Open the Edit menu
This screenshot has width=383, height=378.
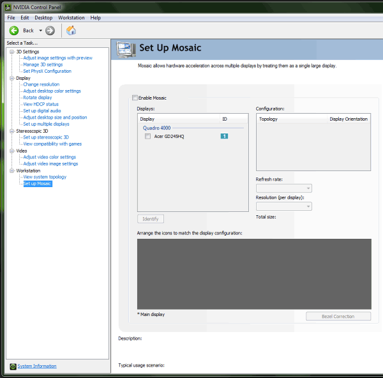pos(25,18)
